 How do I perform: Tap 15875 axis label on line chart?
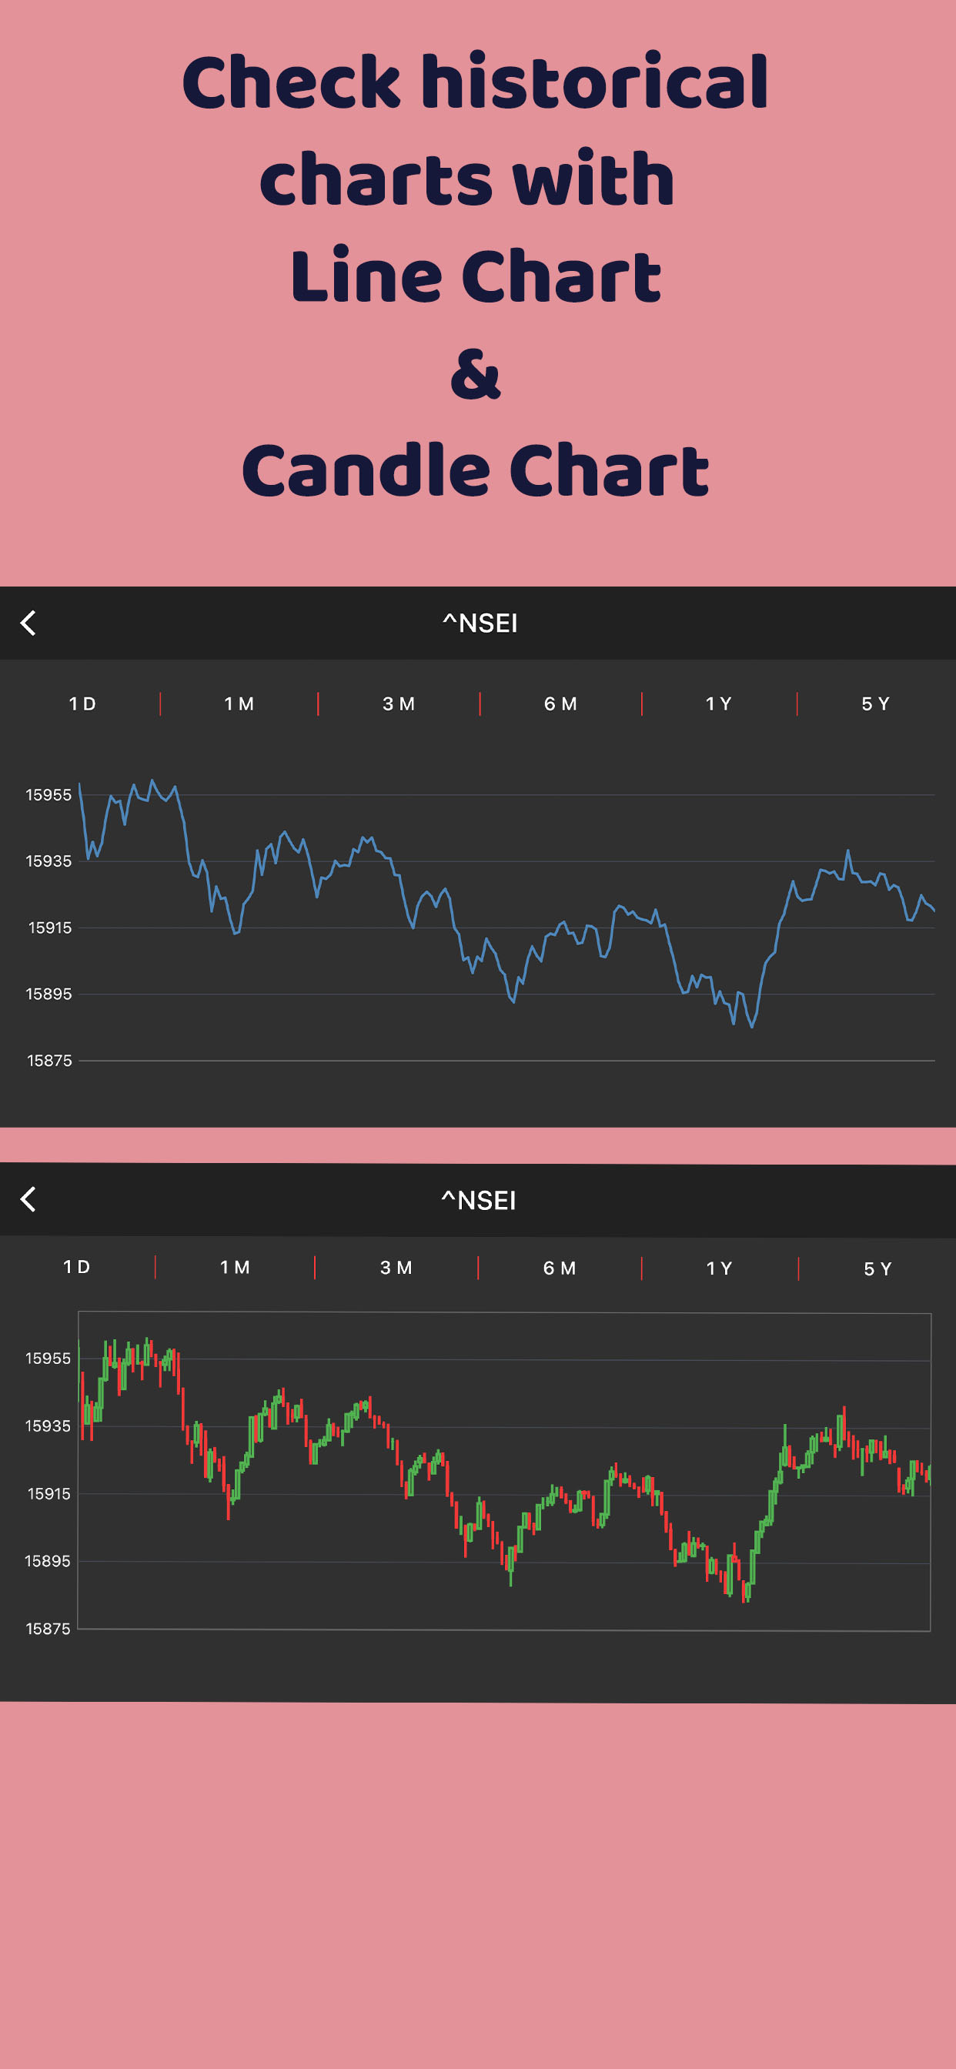(50, 1061)
